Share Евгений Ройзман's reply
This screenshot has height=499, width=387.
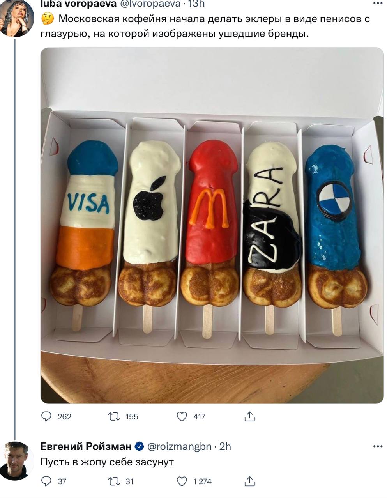point(249,481)
